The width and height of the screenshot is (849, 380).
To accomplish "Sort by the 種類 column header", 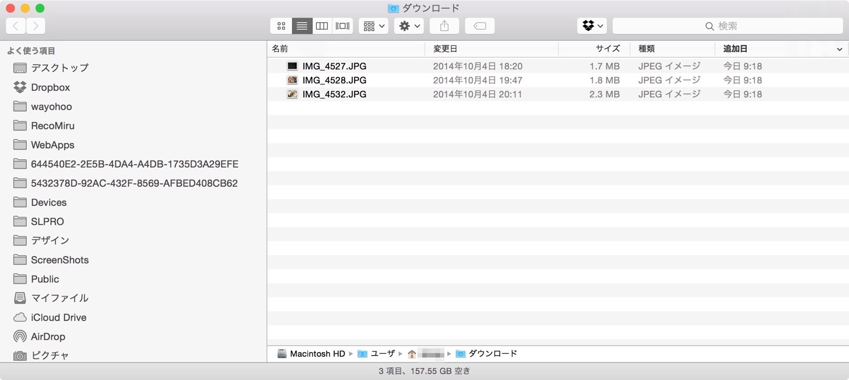I will click(672, 49).
